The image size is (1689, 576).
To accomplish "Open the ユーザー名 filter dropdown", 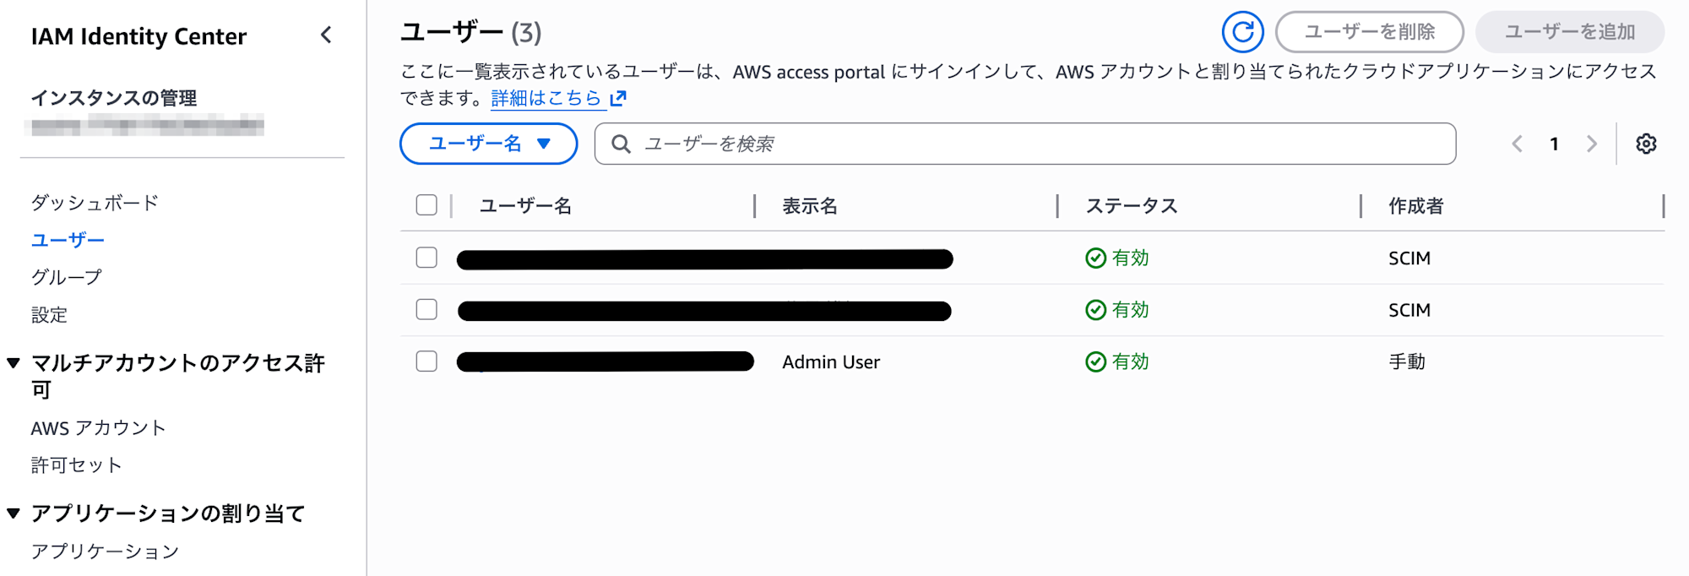I will (x=488, y=144).
